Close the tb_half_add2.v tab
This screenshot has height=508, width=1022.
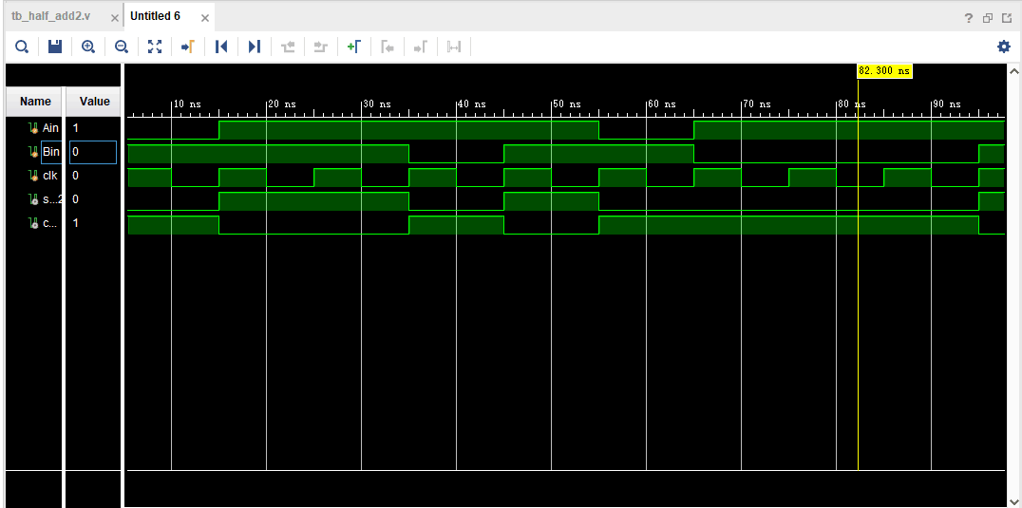tap(115, 18)
